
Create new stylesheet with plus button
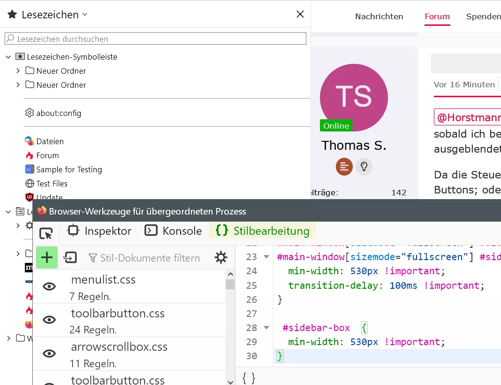(47, 257)
